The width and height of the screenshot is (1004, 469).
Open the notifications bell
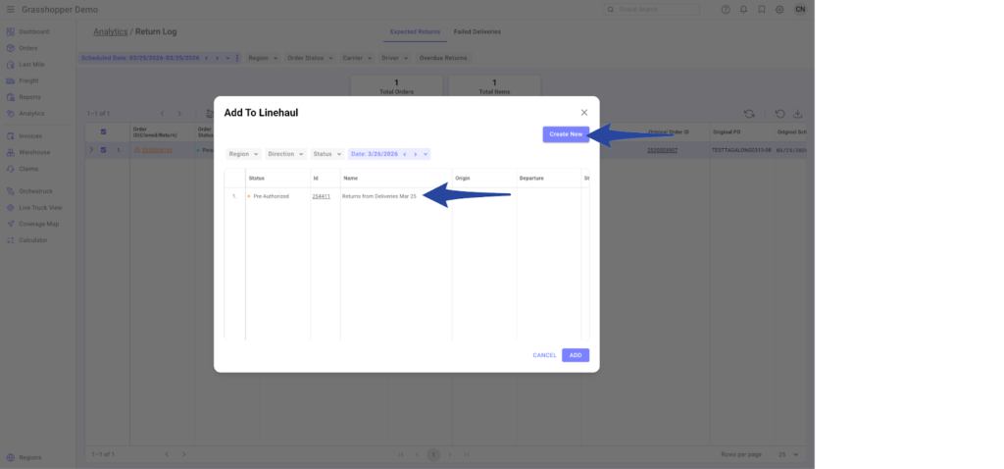tap(743, 10)
